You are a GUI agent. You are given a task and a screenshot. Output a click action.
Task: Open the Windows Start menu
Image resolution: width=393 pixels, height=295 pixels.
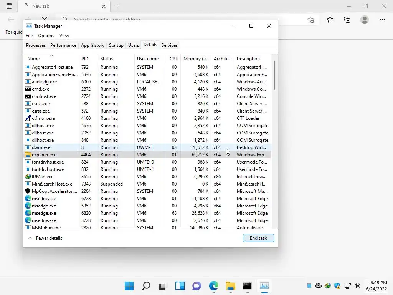(x=129, y=286)
